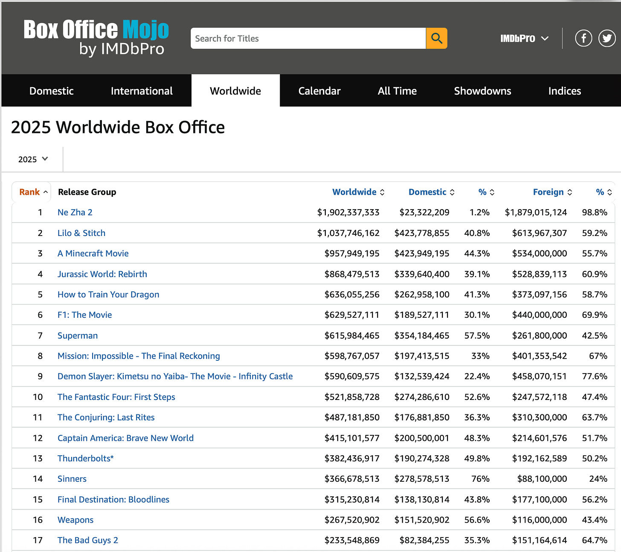Click Weapons worldwide total $267,520,902
621x552 pixels.
coord(352,520)
